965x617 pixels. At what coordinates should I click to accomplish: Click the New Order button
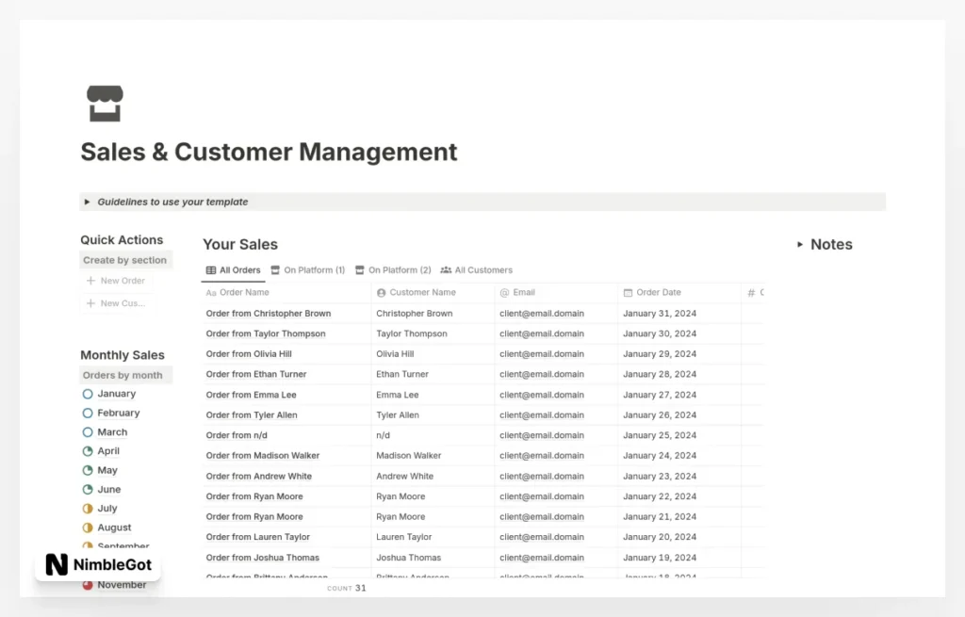[117, 280]
